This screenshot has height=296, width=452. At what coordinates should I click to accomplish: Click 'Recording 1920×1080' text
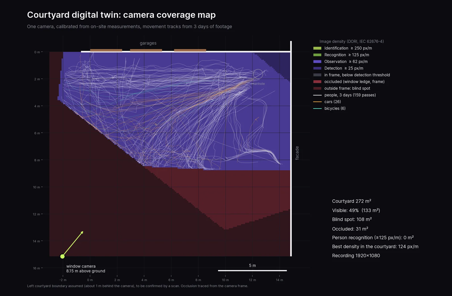click(x=356, y=256)
